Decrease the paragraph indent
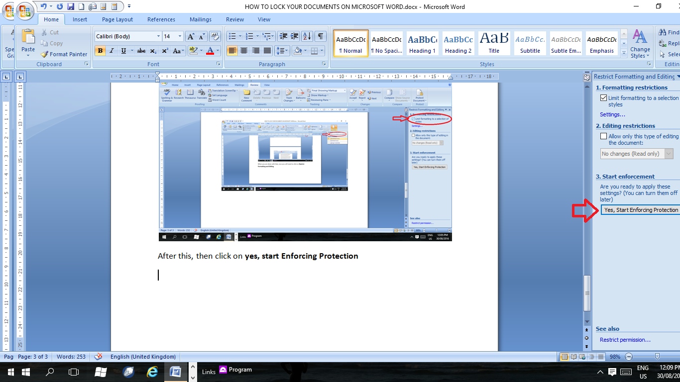The image size is (680, 382). (x=284, y=36)
